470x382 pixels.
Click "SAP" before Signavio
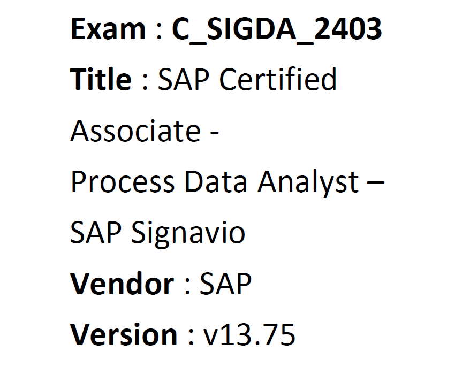tap(96, 232)
